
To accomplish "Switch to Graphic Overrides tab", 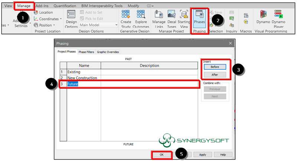I will [x=108, y=52].
